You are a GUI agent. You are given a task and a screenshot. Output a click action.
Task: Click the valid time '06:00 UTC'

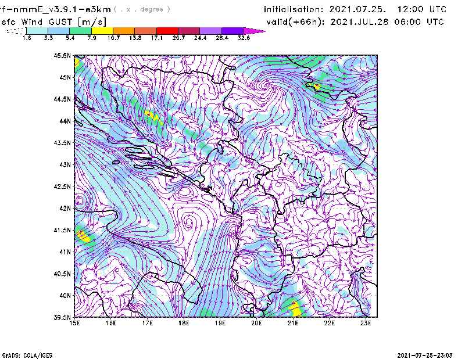point(419,22)
